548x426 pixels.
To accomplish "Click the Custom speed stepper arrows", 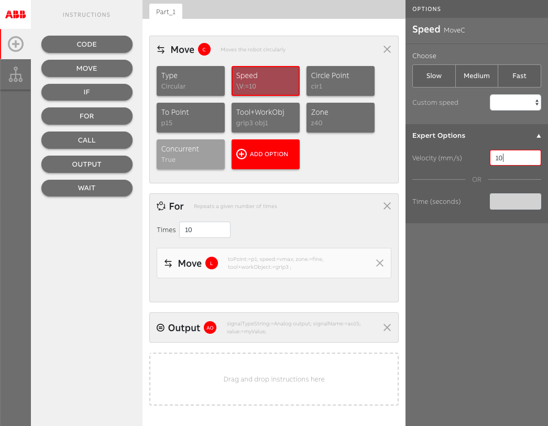I will click(536, 102).
